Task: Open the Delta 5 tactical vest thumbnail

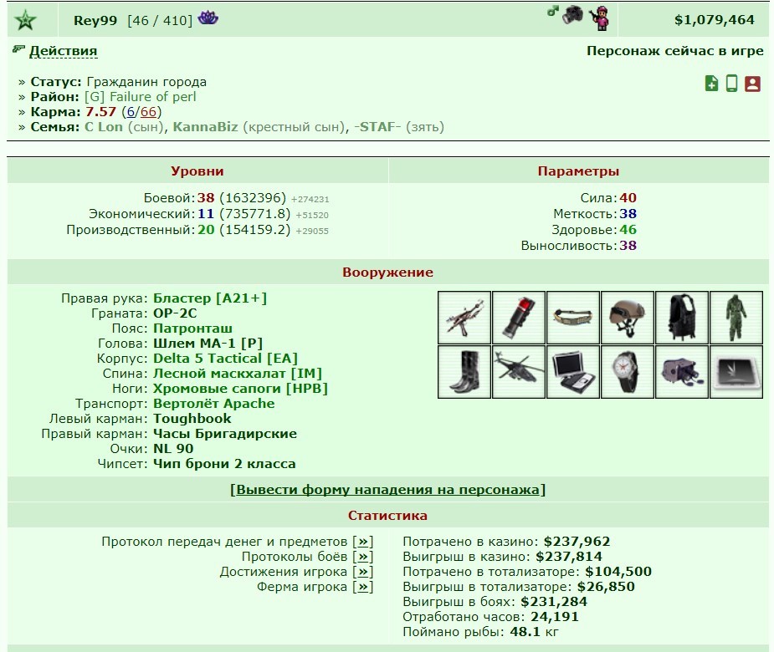Action: [x=681, y=318]
